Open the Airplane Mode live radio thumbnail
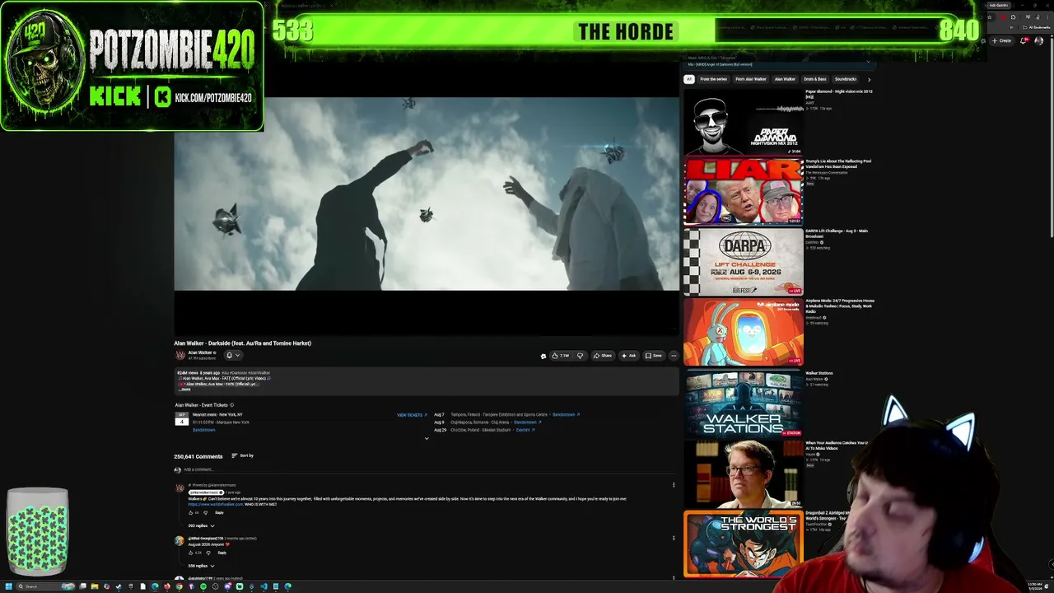This screenshot has height=593, width=1054. tap(744, 332)
